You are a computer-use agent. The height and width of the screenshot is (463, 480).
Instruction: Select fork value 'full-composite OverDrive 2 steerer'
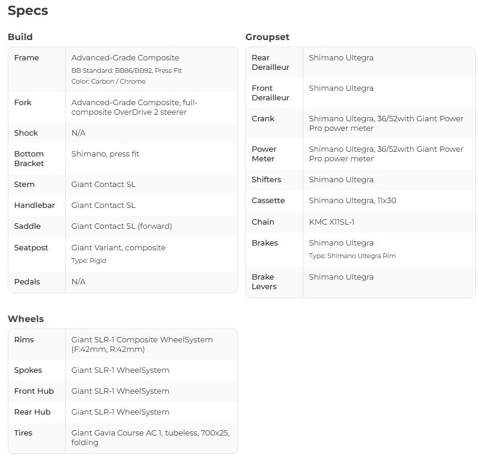click(134, 108)
